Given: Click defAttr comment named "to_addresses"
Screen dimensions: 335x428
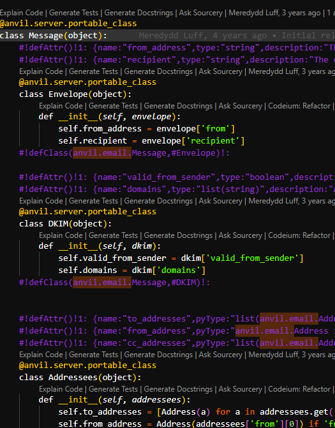Looking at the screenshot, I should click(x=177, y=318).
